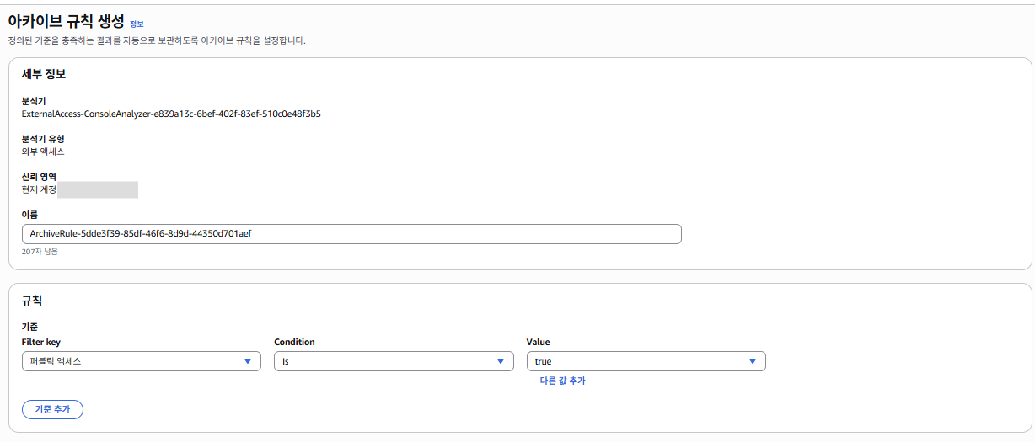Click the 기준 추가 button
The image size is (1035, 442).
point(52,409)
